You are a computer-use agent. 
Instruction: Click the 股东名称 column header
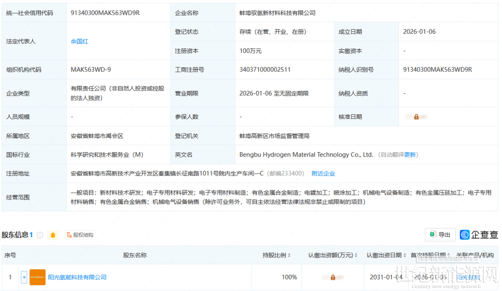coord(135,255)
